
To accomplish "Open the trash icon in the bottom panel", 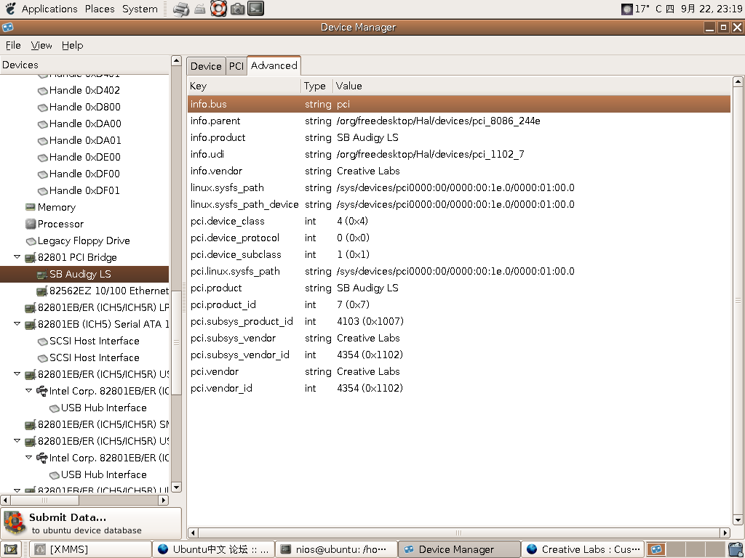I will coord(736,549).
